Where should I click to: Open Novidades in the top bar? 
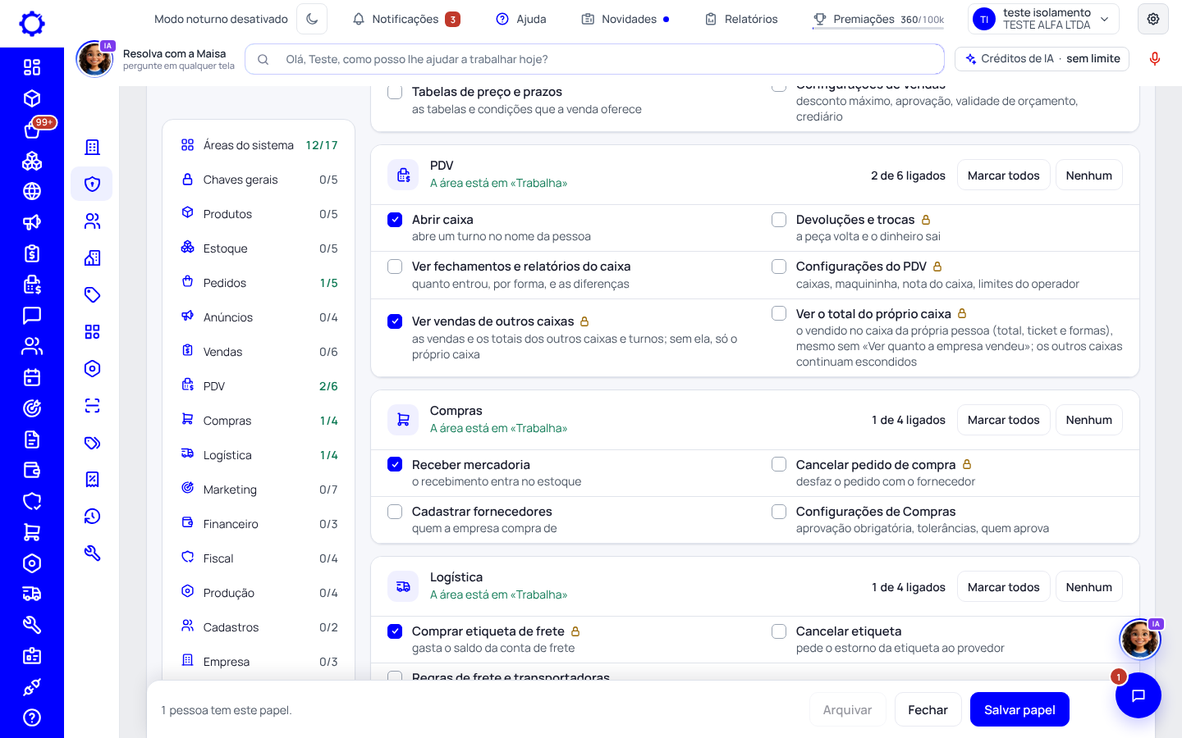click(x=625, y=19)
